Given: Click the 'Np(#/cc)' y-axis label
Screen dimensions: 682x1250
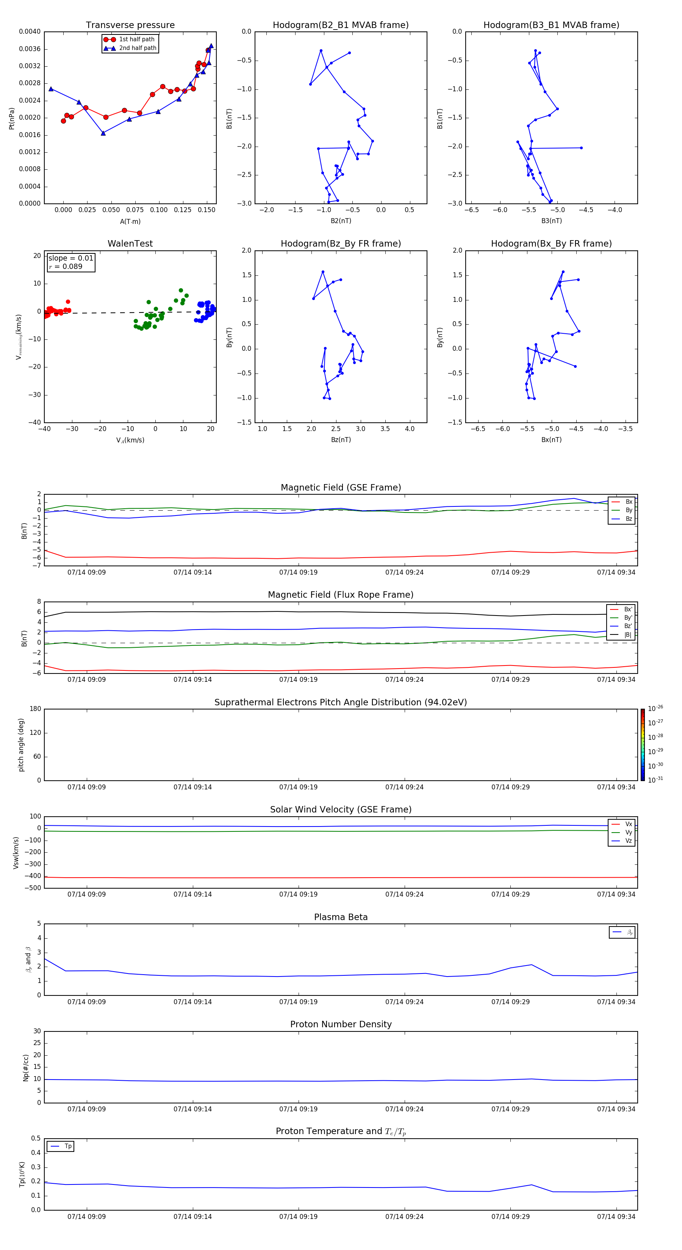Looking at the screenshot, I should [x=26, y=1067].
